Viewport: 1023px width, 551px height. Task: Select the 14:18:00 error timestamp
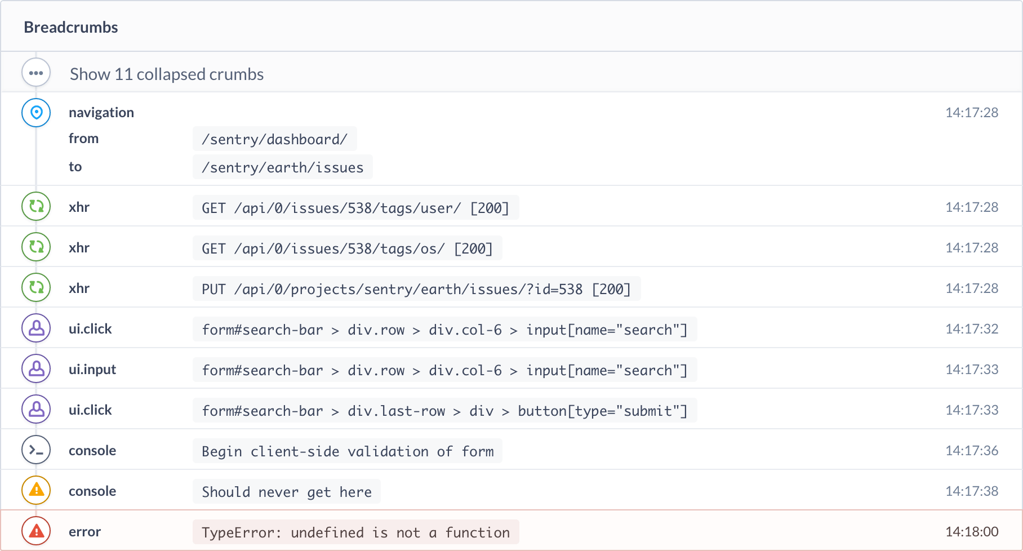click(971, 530)
